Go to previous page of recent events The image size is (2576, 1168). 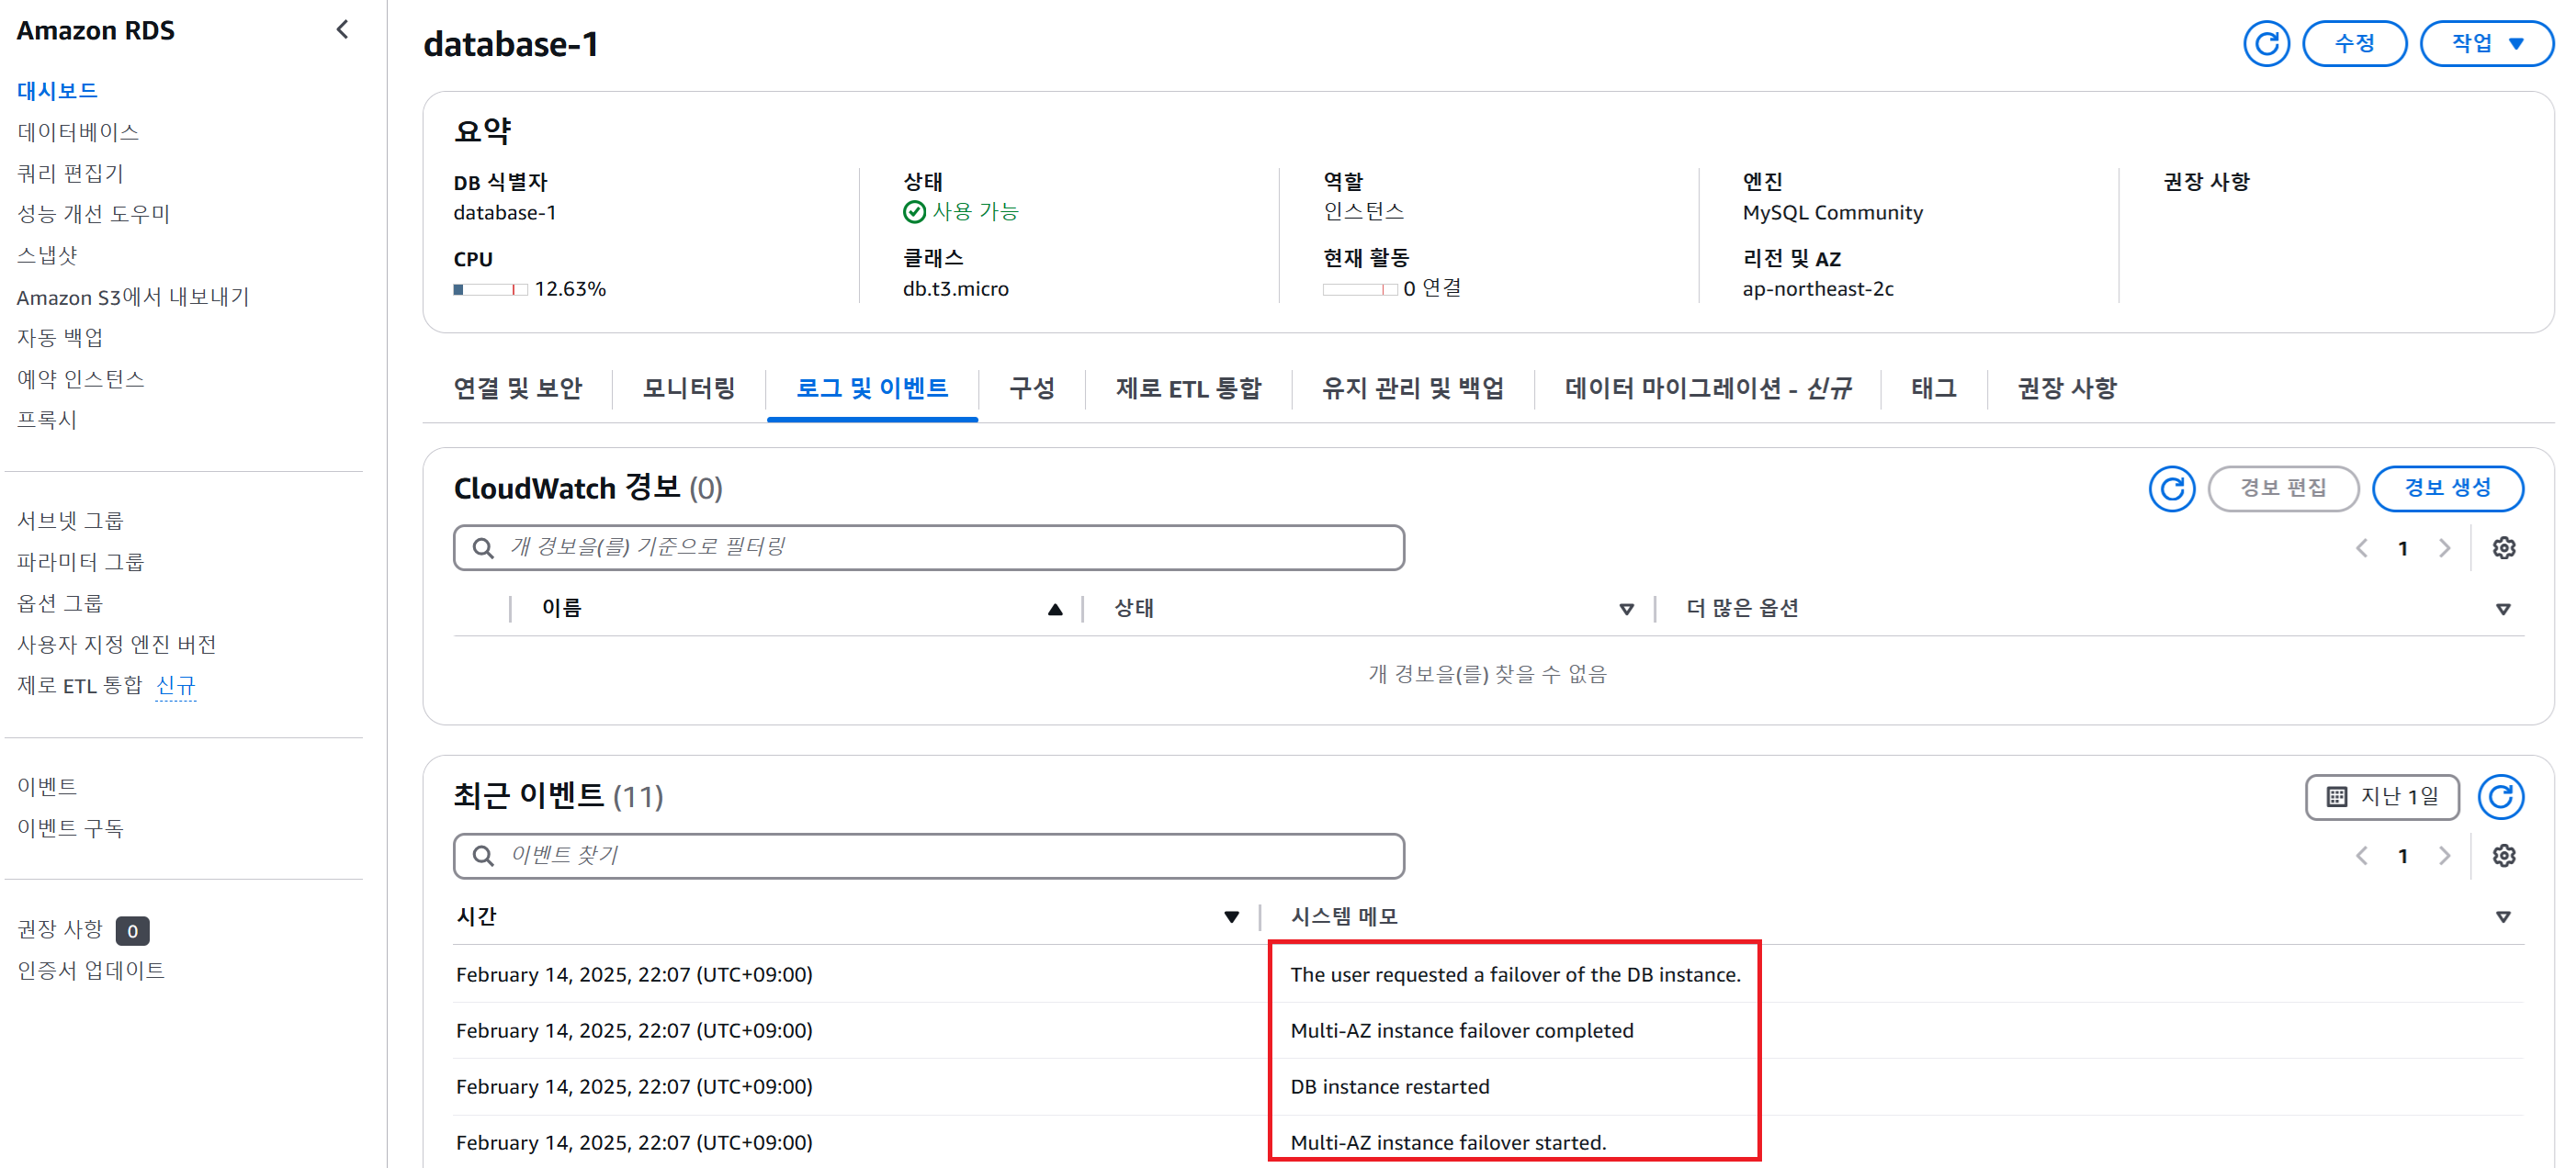pyautogui.click(x=2362, y=855)
